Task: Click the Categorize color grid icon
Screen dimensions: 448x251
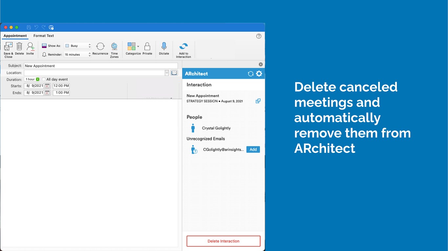Action: (132, 46)
